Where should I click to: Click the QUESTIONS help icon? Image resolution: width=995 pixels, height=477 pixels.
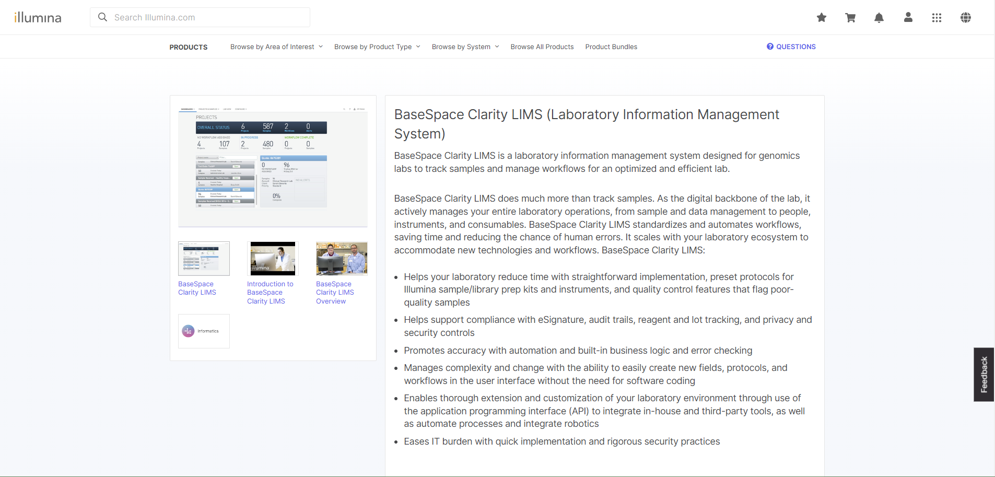pyautogui.click(x=770, y=46)
